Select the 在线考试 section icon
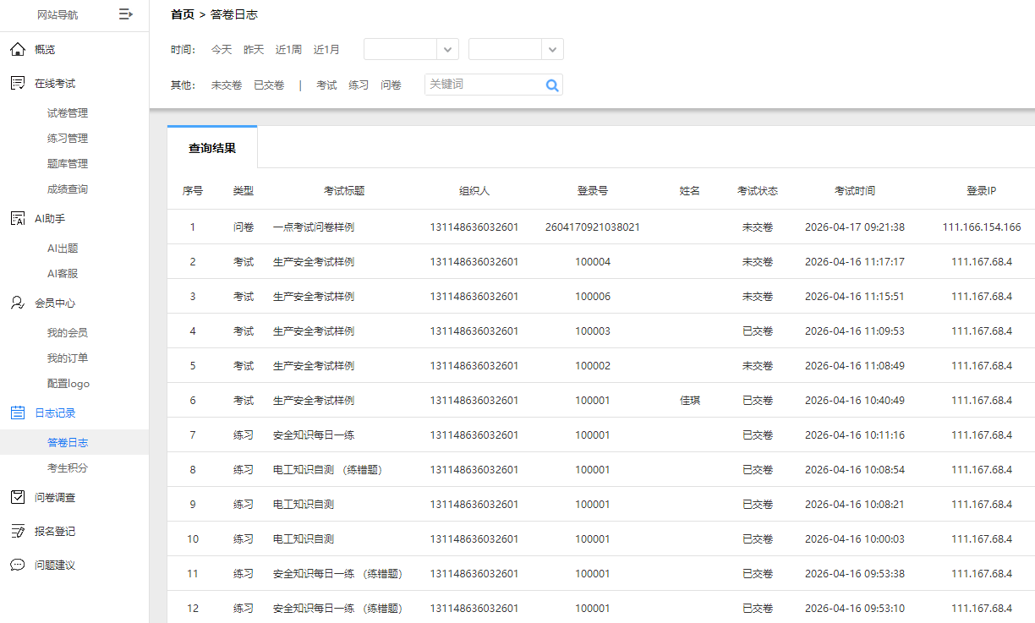1035x623 pixels. point(15,82)
